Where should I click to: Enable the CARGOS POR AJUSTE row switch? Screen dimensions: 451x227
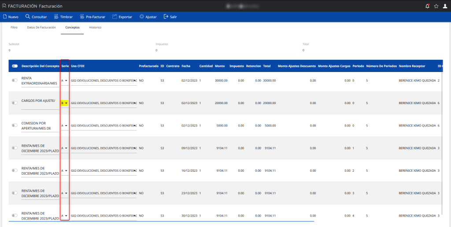click(x=15, y=103)
